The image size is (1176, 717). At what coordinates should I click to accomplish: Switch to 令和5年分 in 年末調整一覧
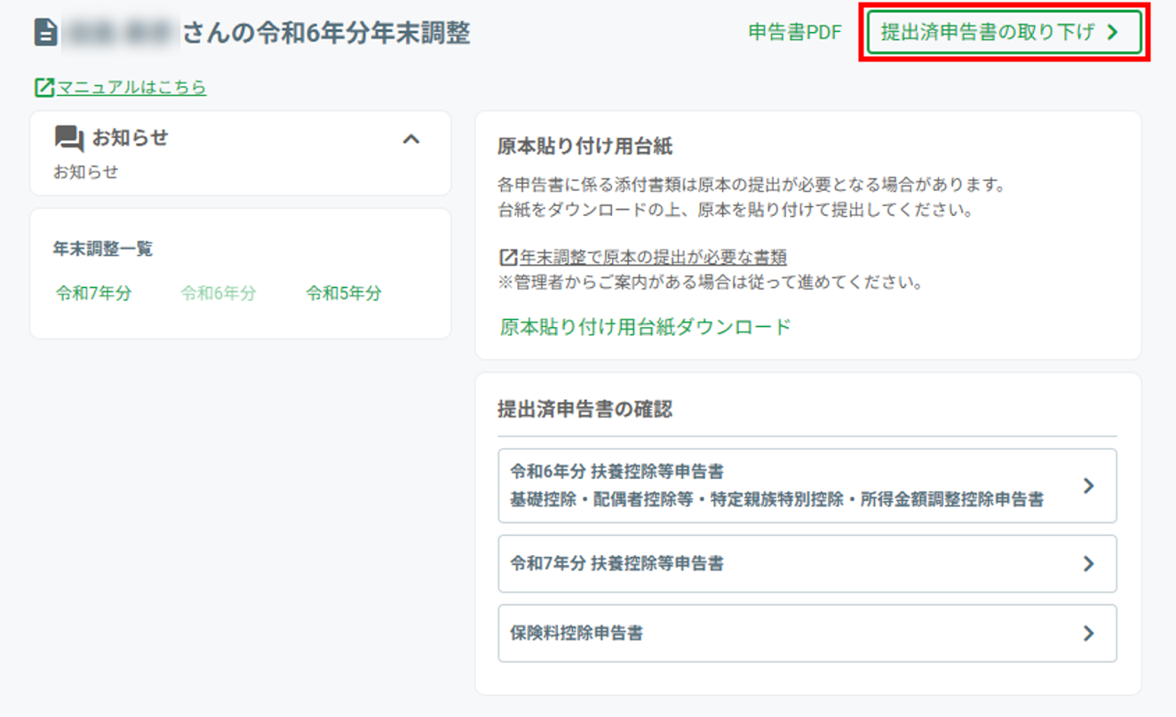click(x=343, y=293)
